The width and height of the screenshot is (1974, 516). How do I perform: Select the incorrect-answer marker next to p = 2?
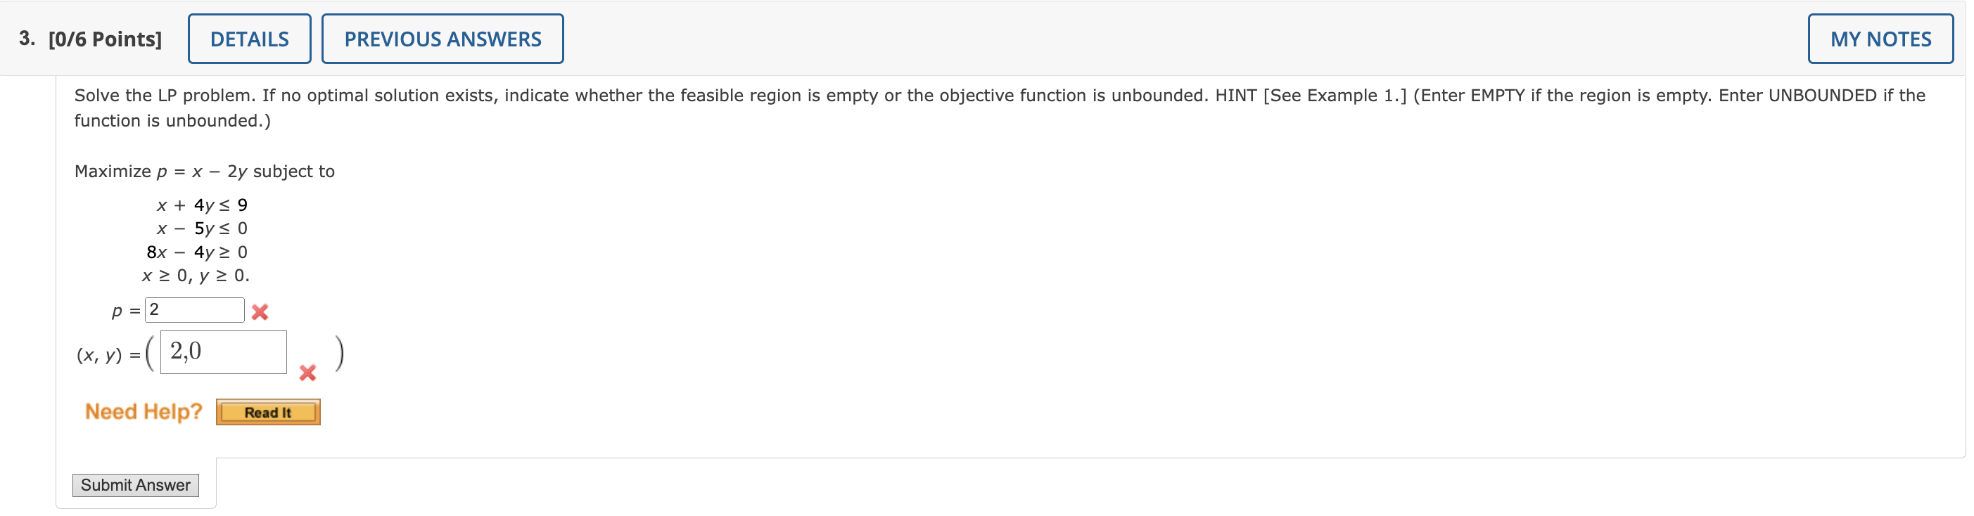[260, 311]
